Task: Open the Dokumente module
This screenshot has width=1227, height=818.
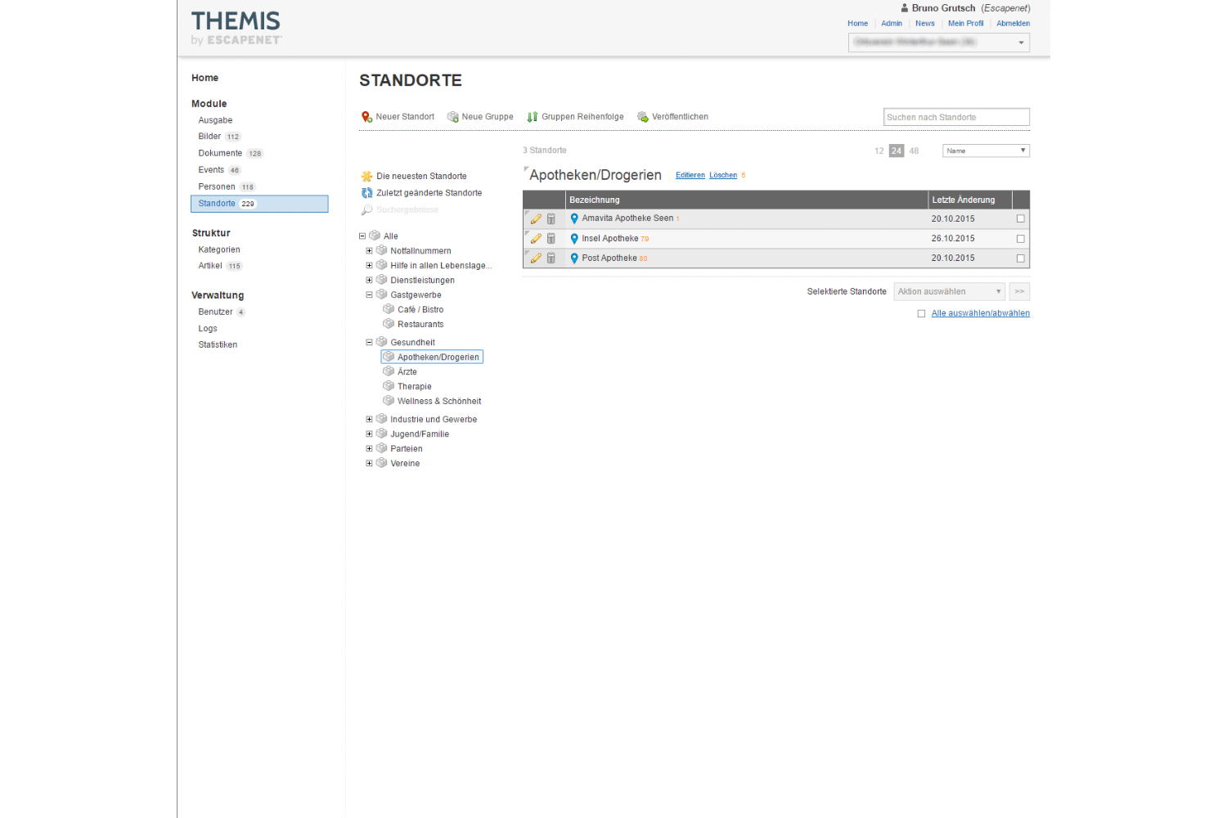Action: point(220,154)
